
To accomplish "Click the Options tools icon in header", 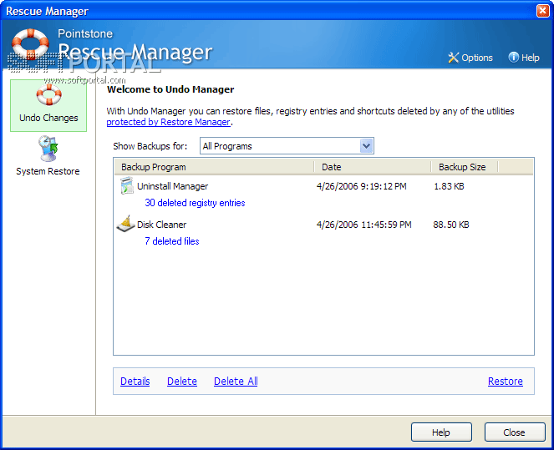I will click(x=453, y=58).
